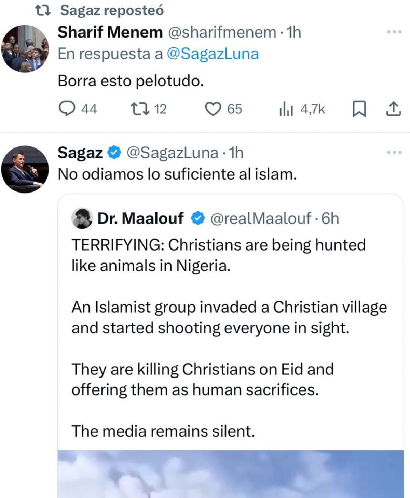Open Dr. Maalouf's small avatar
The height and width of the screenshot is (498, 410).
point(82,218)
